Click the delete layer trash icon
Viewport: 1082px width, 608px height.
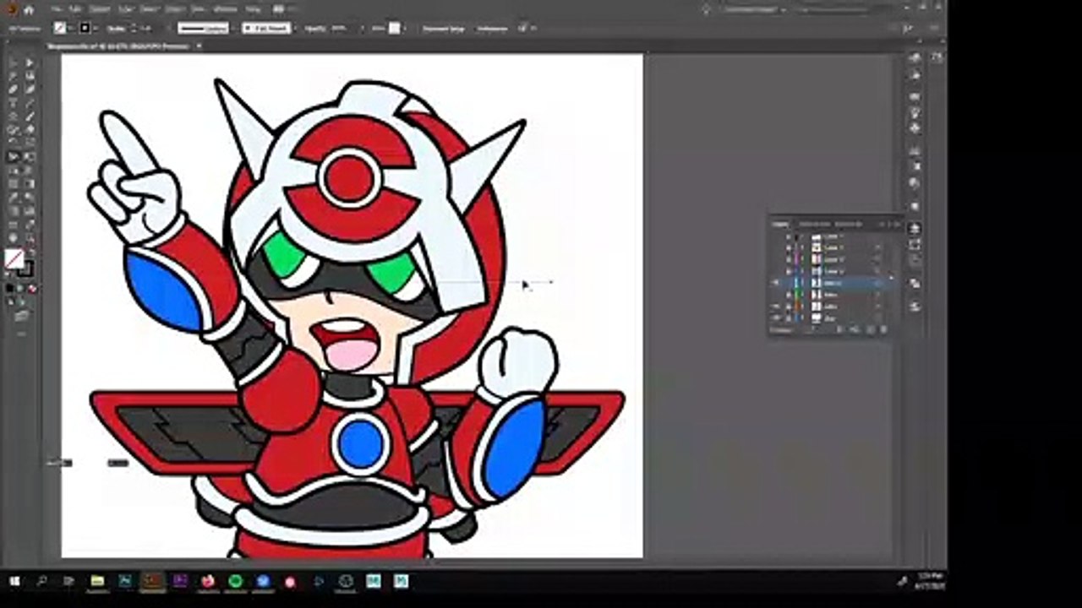[883, 329]
